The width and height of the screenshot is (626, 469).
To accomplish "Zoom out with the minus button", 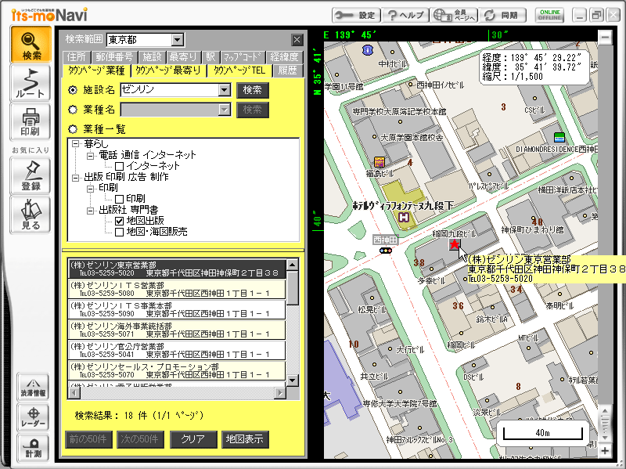I will pos(605,38).
